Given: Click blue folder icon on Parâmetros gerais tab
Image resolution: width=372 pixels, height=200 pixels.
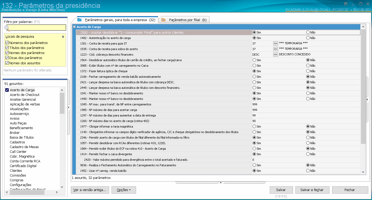Looking at the screenshot, I should [79, 20].
